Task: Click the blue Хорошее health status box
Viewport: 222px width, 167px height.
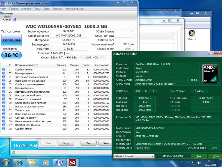Action: pyautogui.click(x=11, y=40)
